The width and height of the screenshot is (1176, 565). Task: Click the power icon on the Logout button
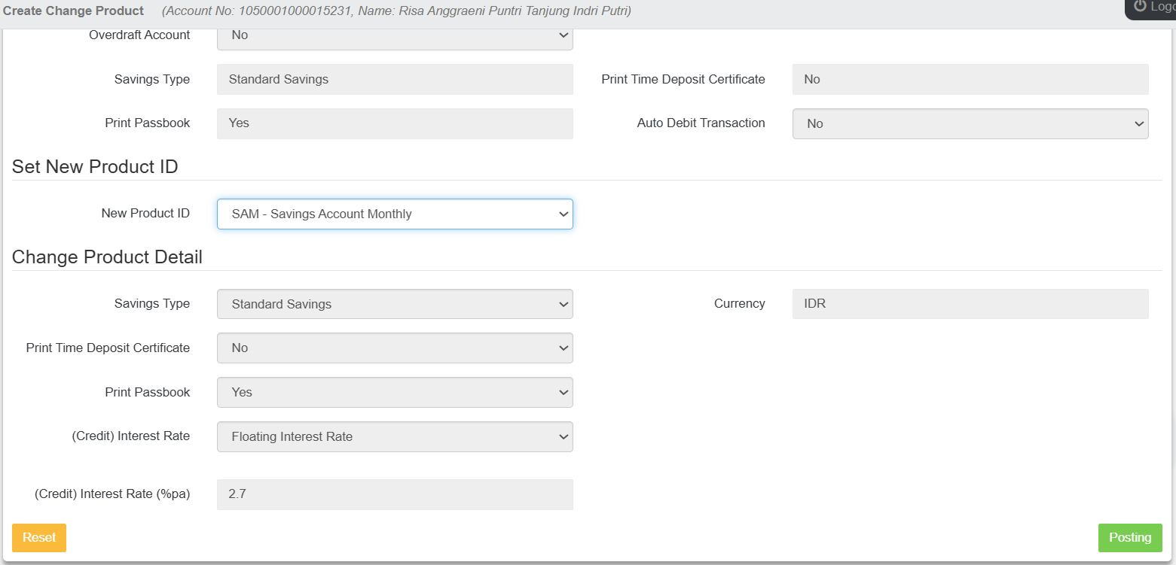pyautogui.click(x=1140, y=6)
